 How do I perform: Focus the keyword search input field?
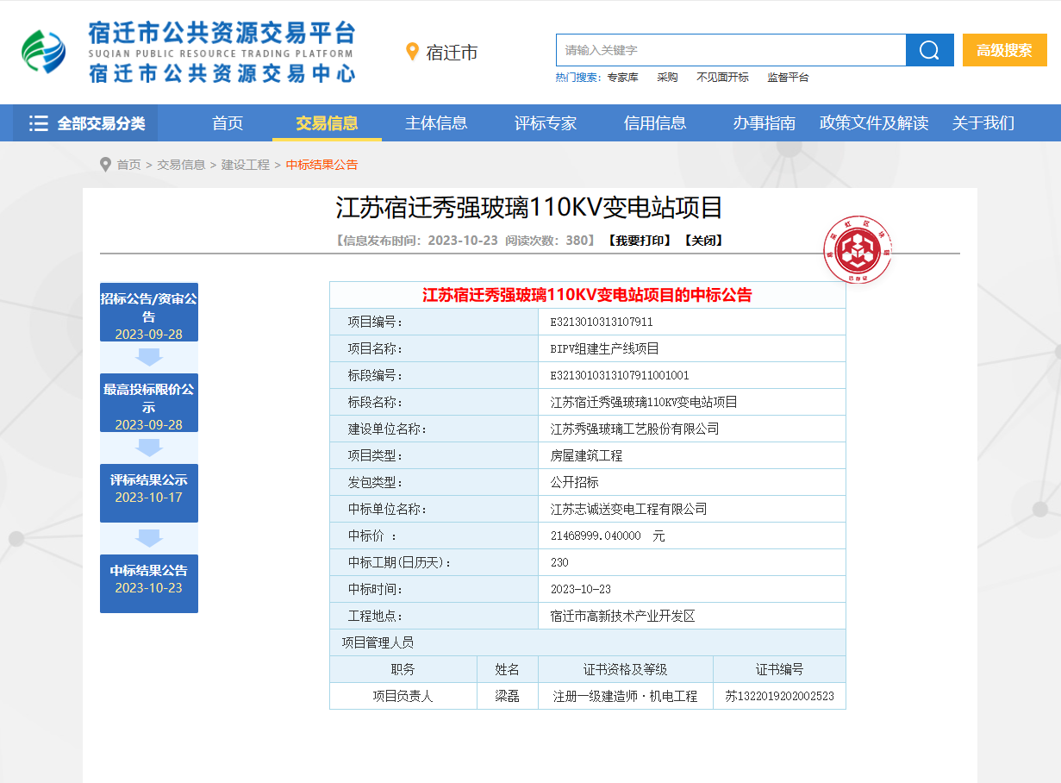(730, 50)
